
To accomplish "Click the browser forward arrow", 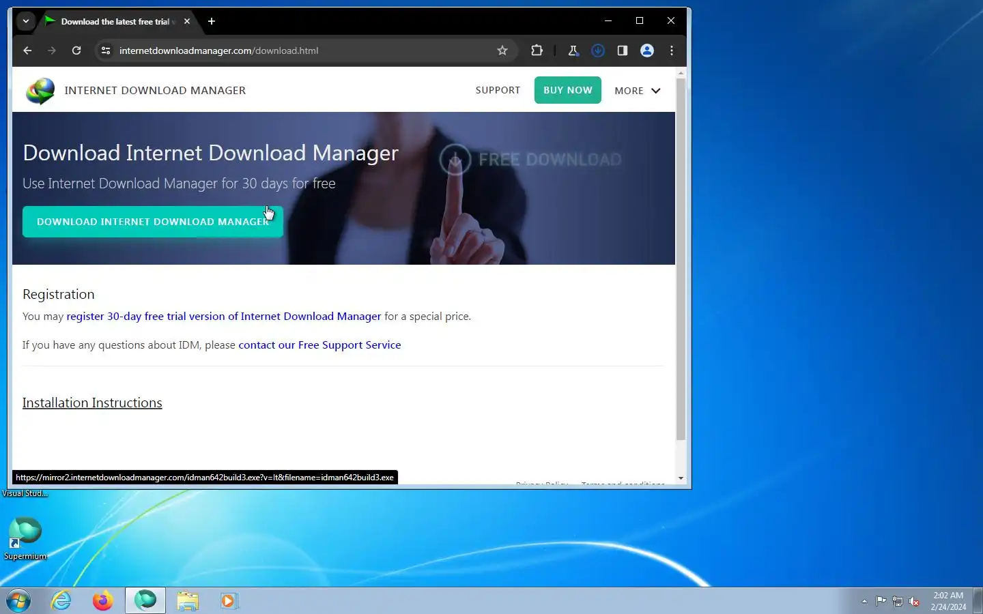I will [x=52, y=50].
